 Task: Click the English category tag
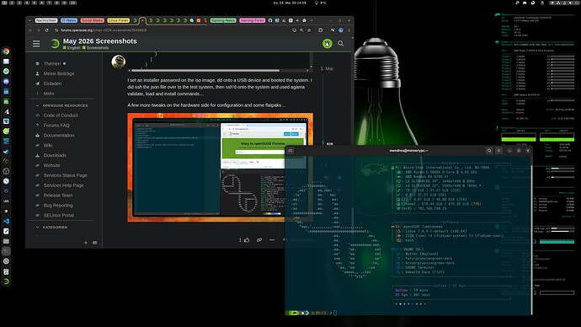click(x=72, y=48)
